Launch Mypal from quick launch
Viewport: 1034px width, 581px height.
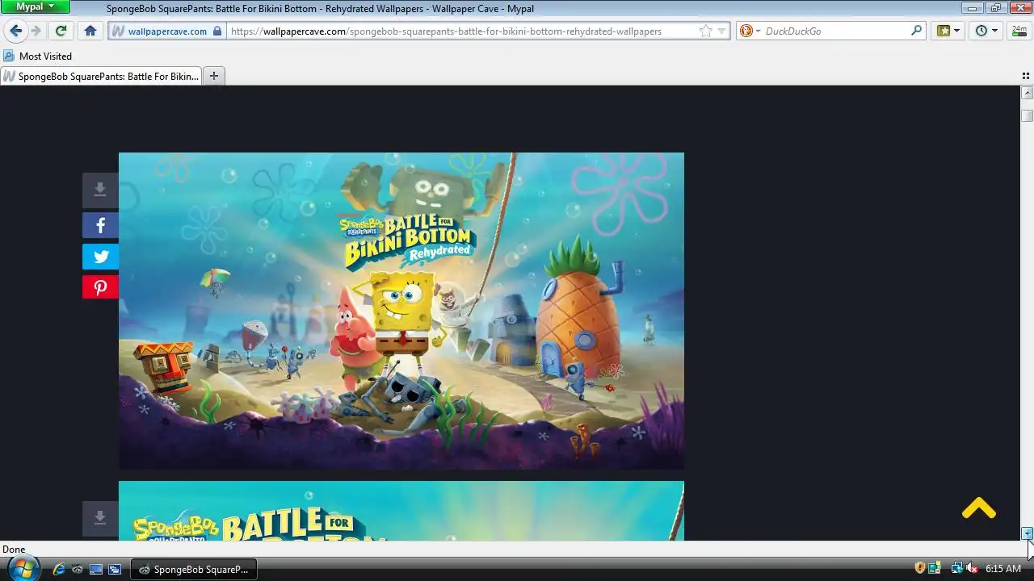click(x=78, y=569)
